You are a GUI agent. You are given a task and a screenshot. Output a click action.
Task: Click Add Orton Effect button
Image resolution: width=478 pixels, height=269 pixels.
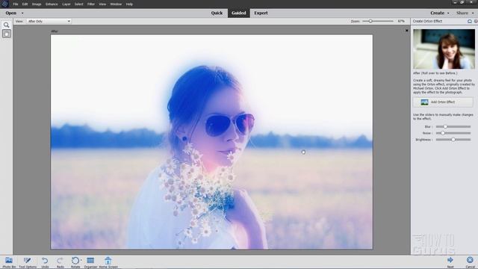(x=443, y=102)
